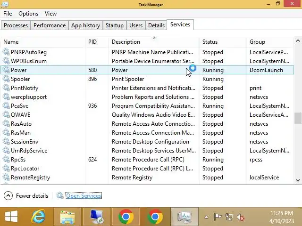Open File Explorer from the taskbar
Screen dimensions: 302x226
tap(67, 217)
